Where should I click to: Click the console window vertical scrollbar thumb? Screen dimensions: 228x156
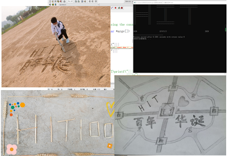pos(225,28)
